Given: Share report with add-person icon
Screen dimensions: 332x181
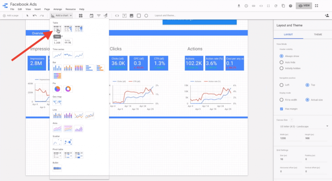Looking at the screenshot, I should pyautogui.click(x=327, y=15).
